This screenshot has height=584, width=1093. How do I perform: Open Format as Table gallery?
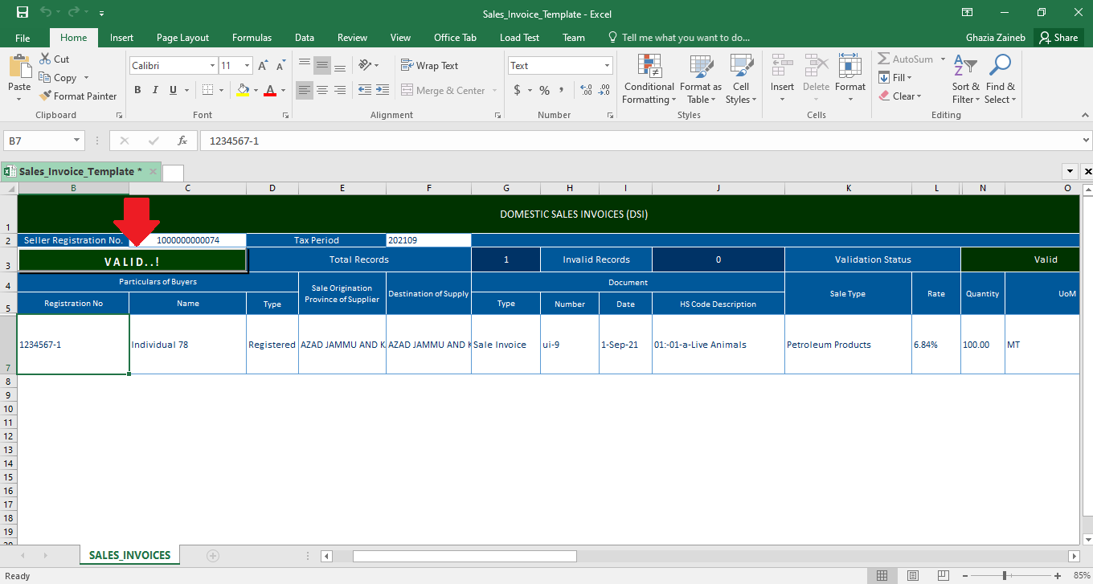[701, 80]
